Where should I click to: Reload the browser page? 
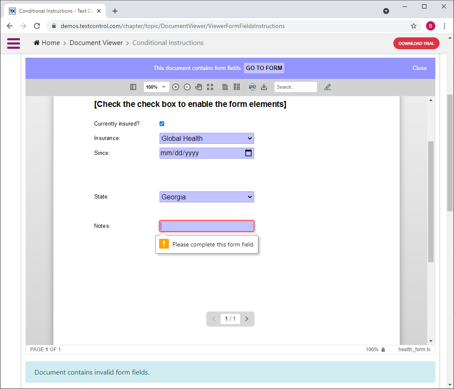[37, 26]
